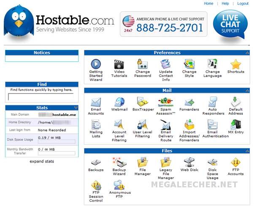Viewport: 254px width, 206px height.
Task: Click the Home Directory '/home/' value
Action: tap(45, 122)
